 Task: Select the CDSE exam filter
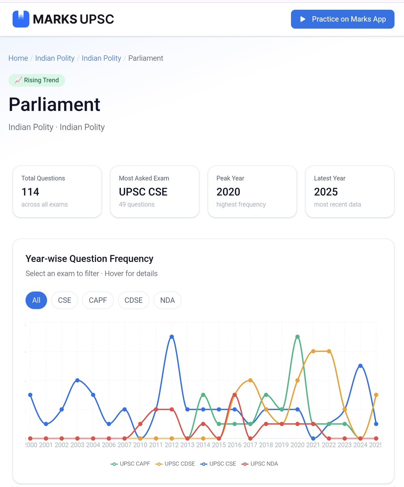tap(134, 300)
